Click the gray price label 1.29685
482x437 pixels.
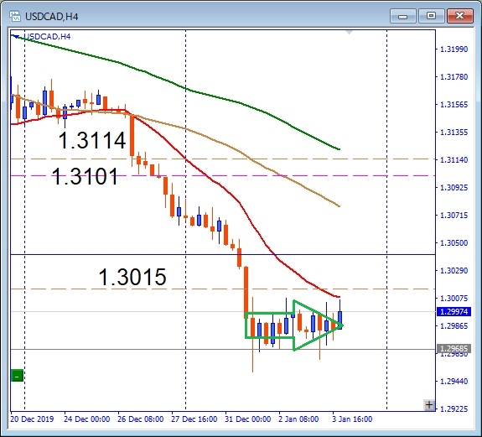[453, 348]
